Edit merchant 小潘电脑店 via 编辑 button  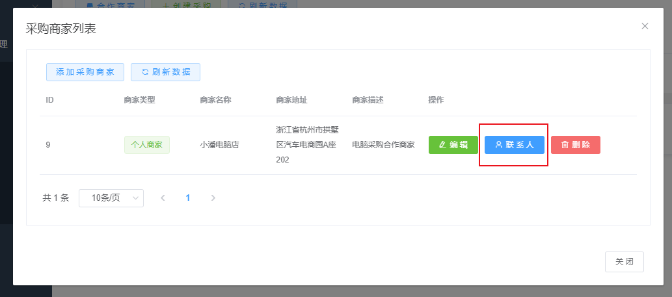[x=453, y=145]
